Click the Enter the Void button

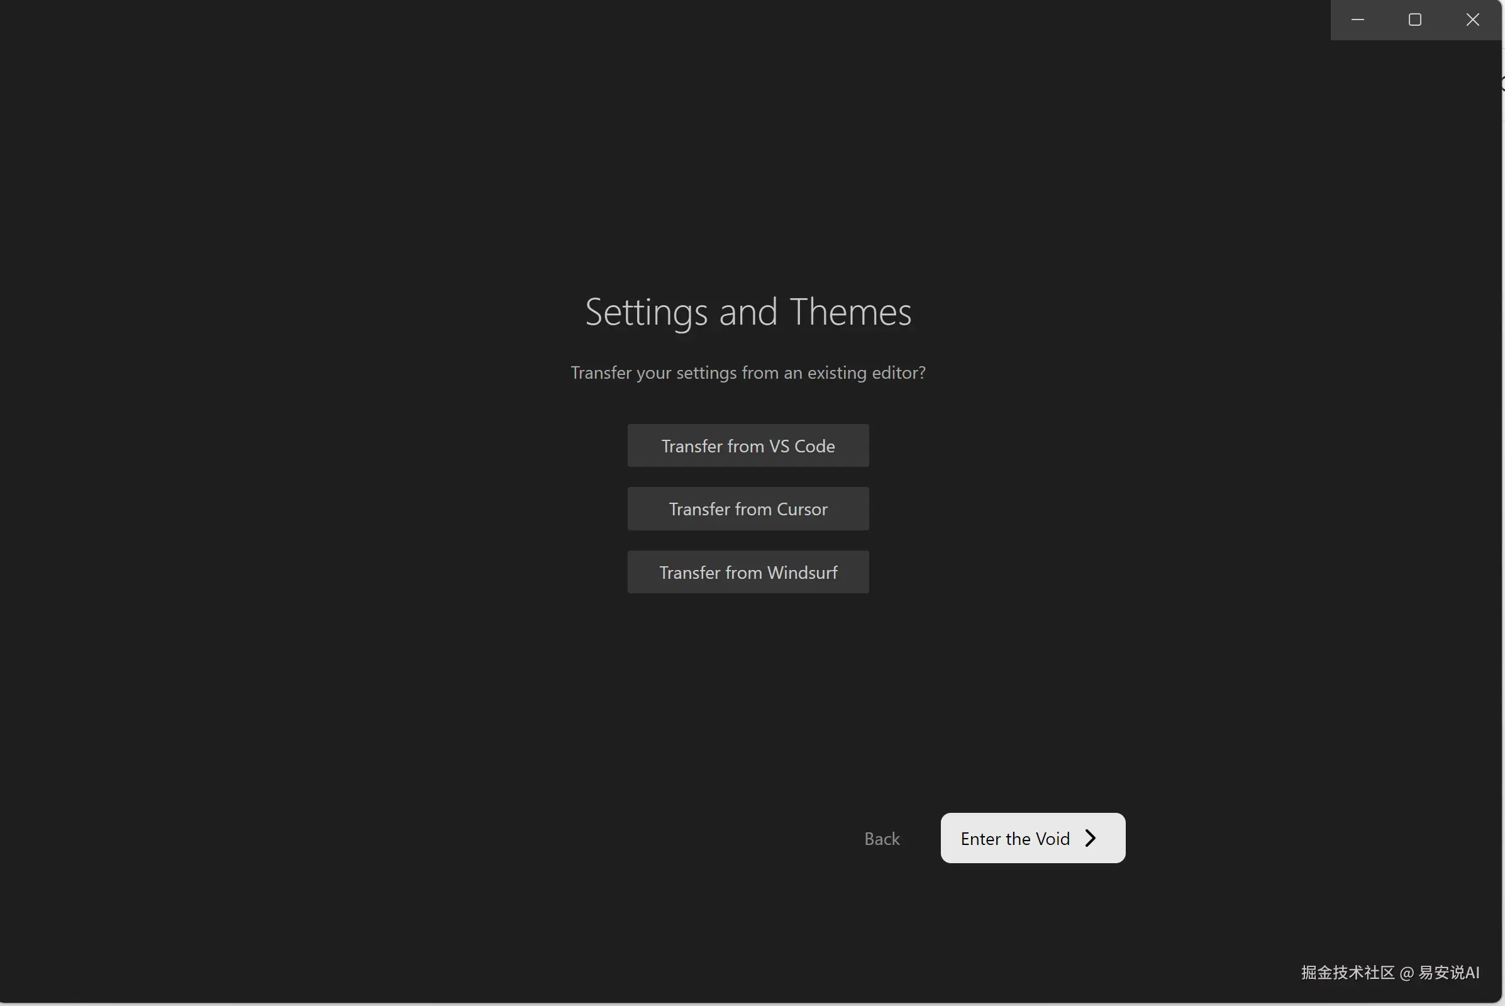pos(1033,838)
